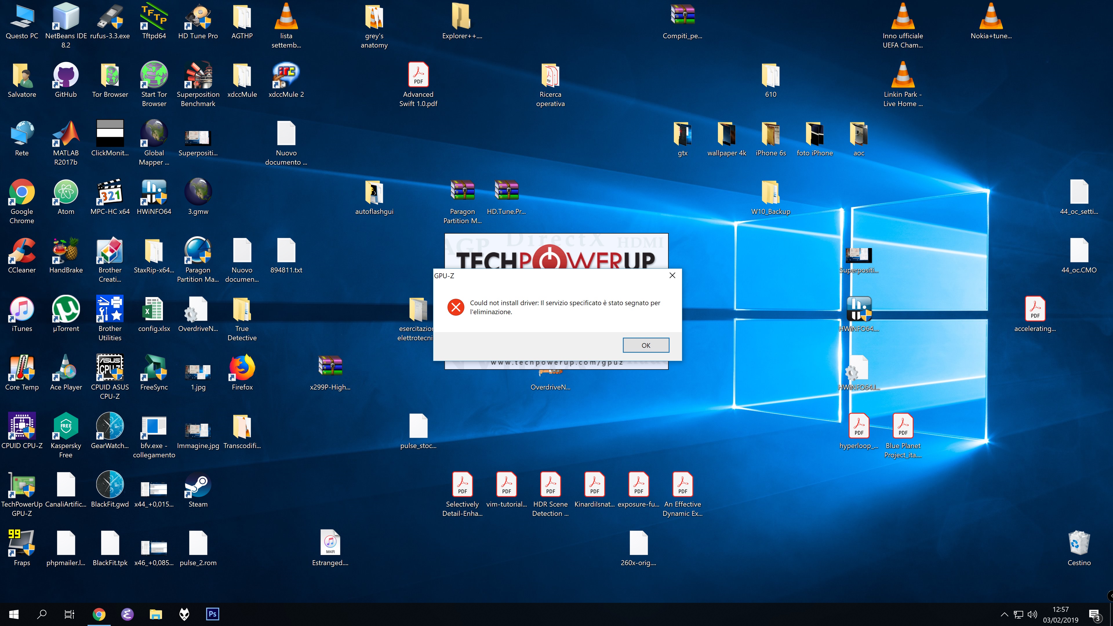Open the TechPowerUp GPU-Z desktop shortcut
1113x626 pixels.
(22, 486)
